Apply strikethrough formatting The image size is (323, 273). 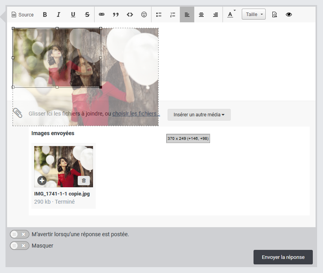[87, 14]
